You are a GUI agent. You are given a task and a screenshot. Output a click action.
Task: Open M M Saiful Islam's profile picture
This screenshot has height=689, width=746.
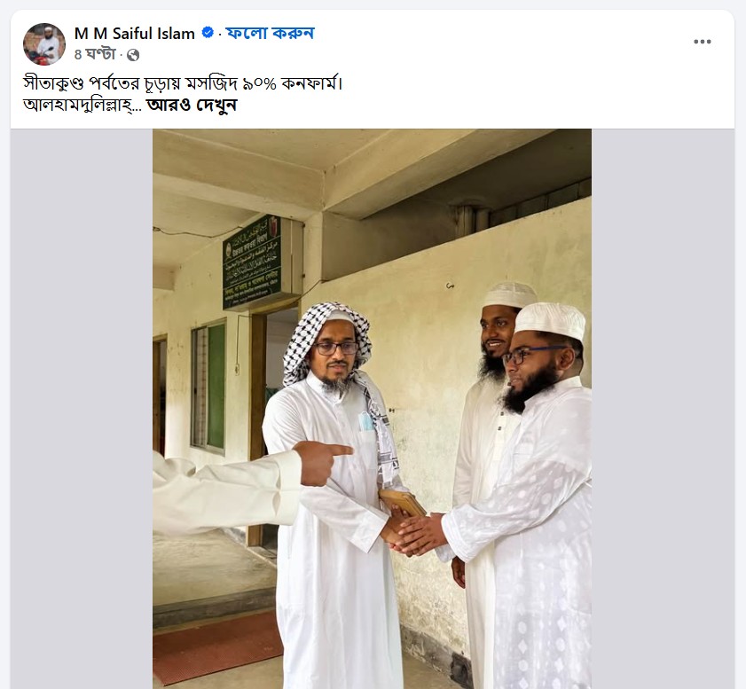[x=44, y=43]
